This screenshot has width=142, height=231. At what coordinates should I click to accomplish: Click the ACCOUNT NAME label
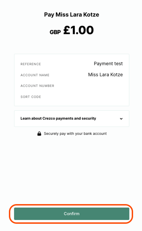(x=35, y=75)
